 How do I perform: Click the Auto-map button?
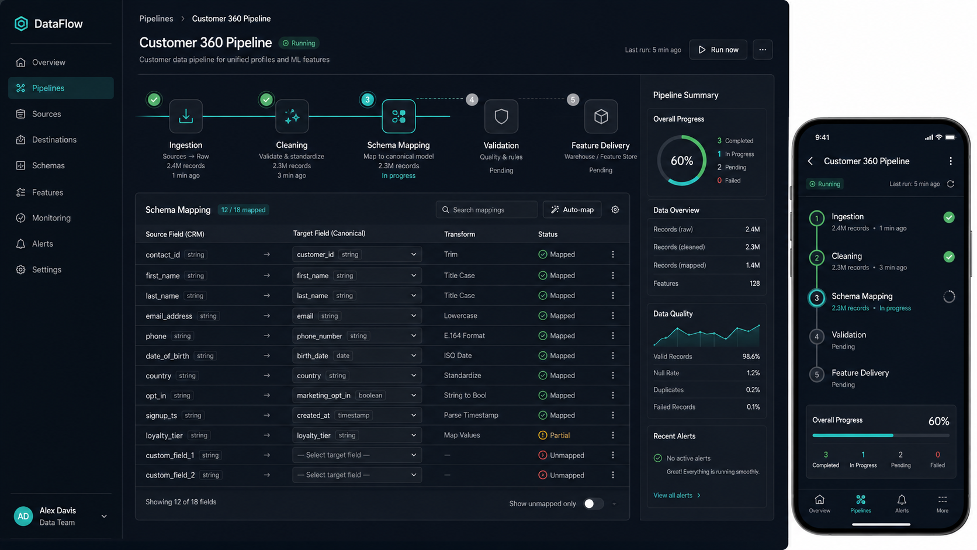pyautogui.click(x=572, y=209)
